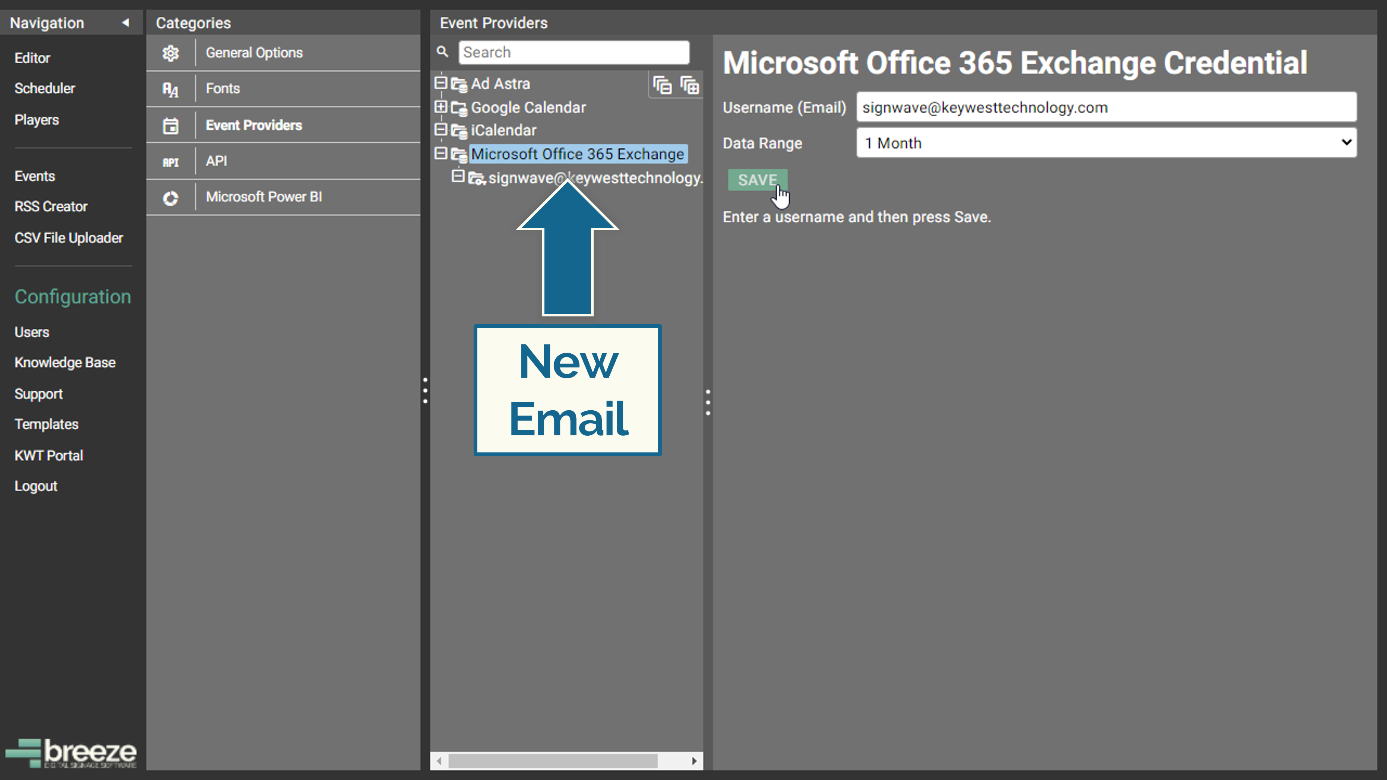
Task: Open the Knowledge Base link
Action: tap(65, 362)
